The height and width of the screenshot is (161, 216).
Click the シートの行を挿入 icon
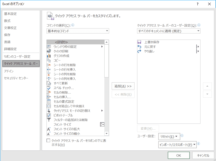click(x=49, y=69)
